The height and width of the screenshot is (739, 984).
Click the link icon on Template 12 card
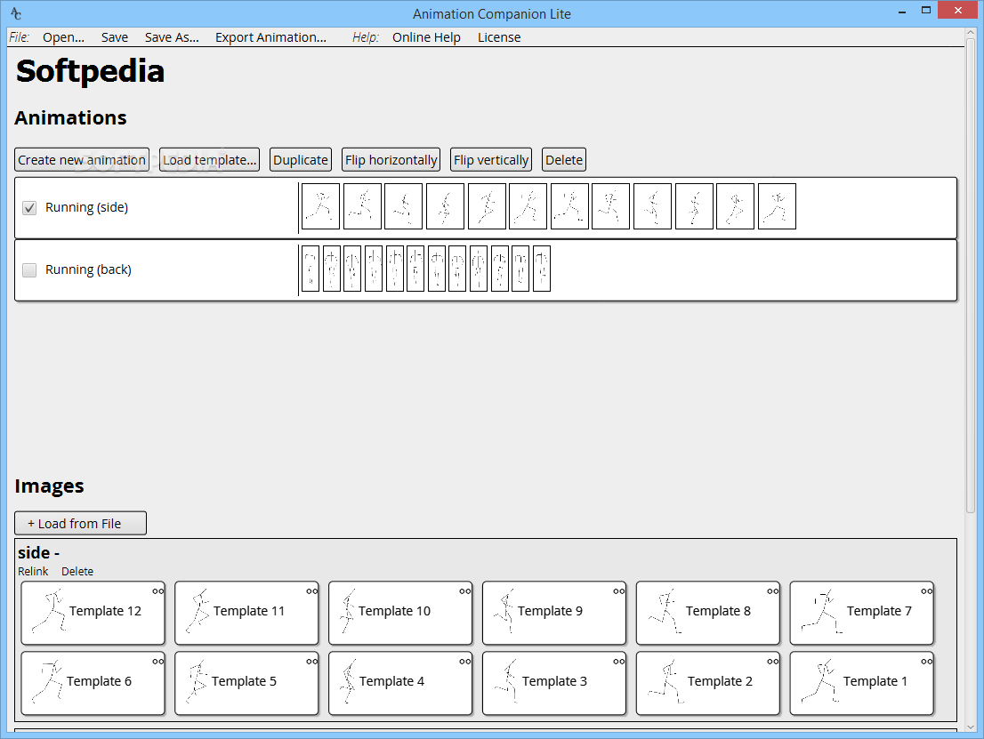pos(157,591)
